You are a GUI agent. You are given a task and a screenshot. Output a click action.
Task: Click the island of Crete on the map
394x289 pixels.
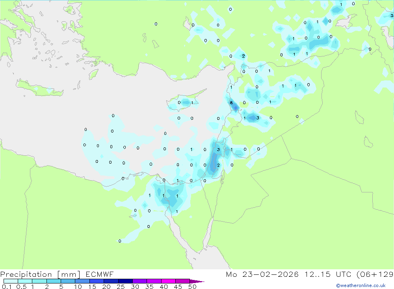click(39, 88)
